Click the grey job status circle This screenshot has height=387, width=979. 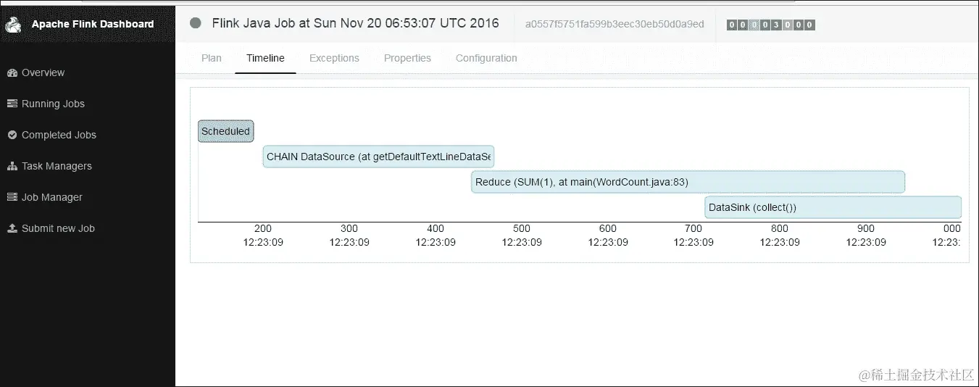pos(195,23)
